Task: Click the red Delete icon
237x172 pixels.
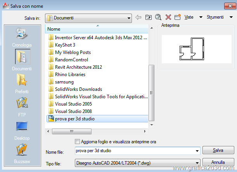Action: pyautogui.click(x=168, y=17)
